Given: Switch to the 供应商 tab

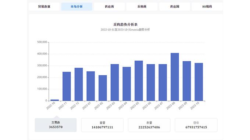Looking at the screenshot, I should (x=110, y=7).
